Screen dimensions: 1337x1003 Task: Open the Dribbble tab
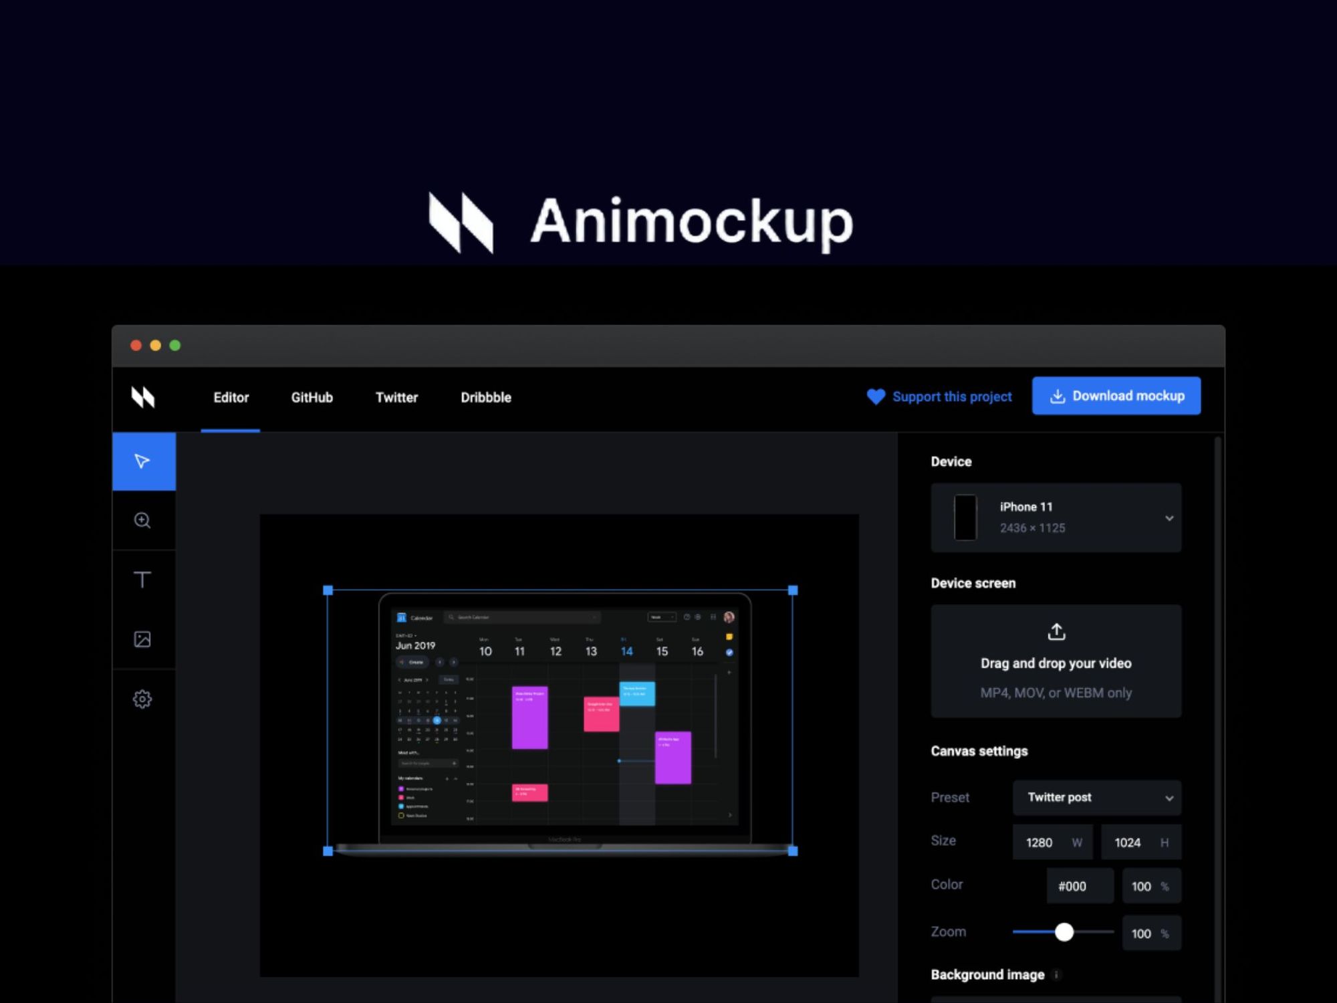pyautogui.click(x=485, y=397)
